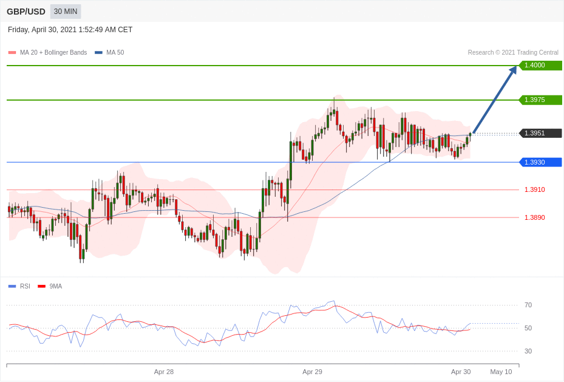The height and width of the screenshot is (382, 564).
Task: Click the 1.3890 red support label
Action: pyautogui.click(x=534, y=217)
